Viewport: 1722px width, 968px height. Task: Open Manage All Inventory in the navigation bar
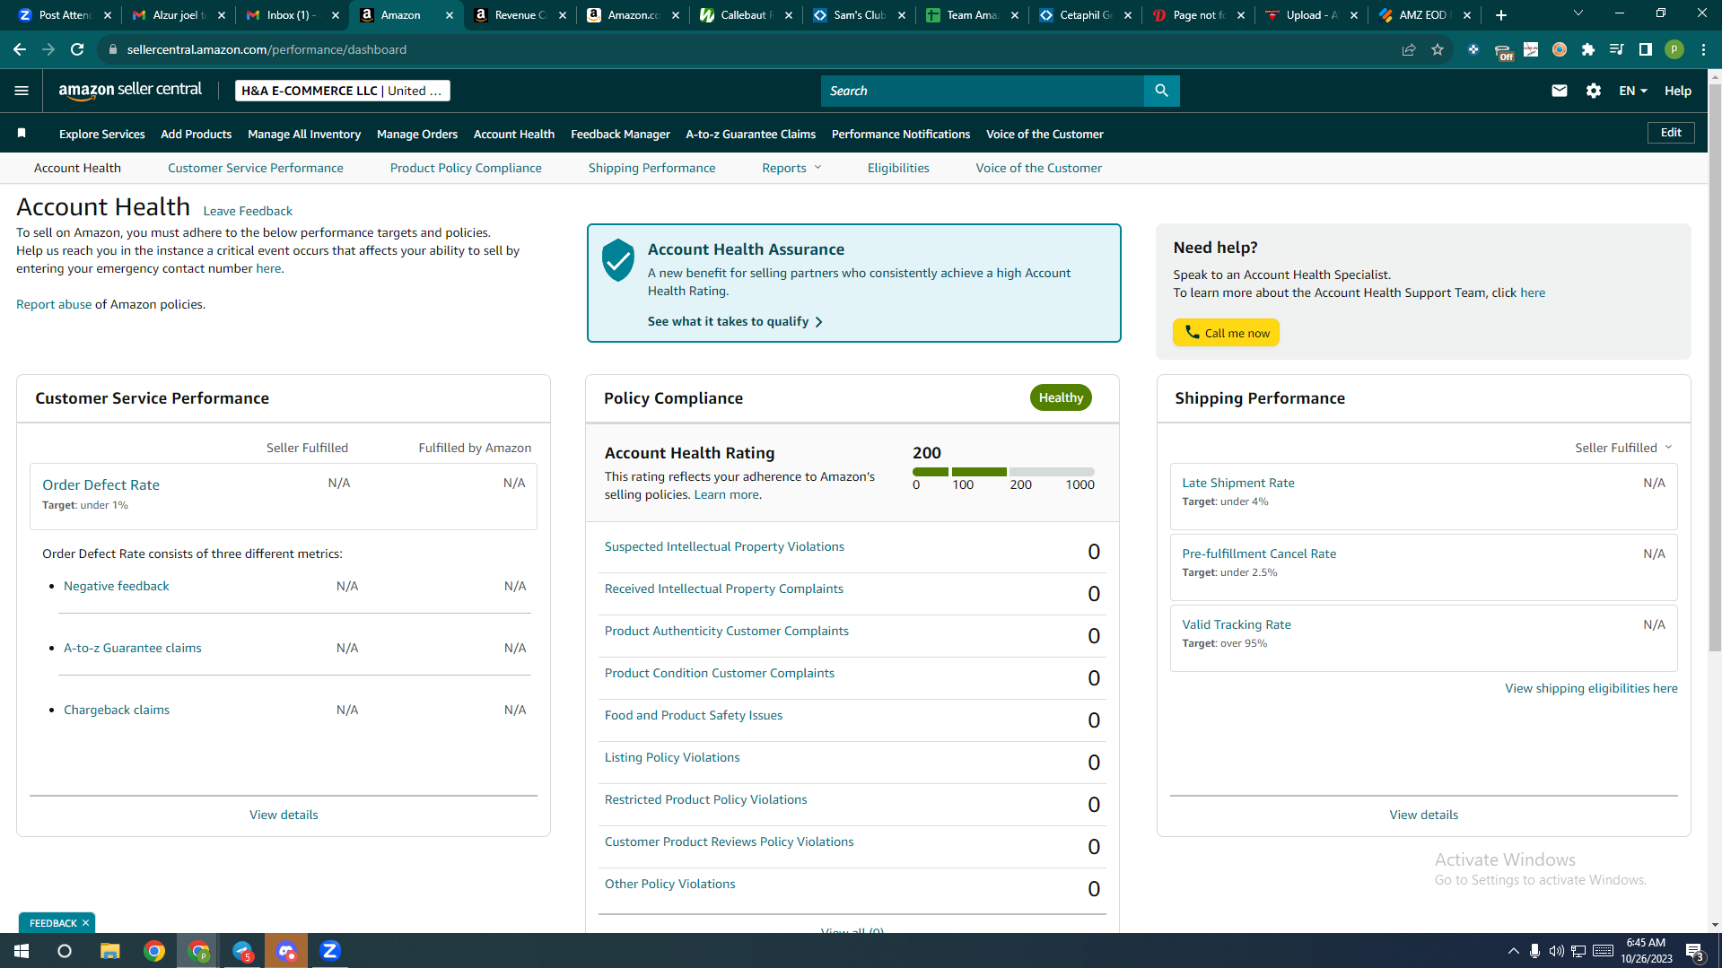304,134
